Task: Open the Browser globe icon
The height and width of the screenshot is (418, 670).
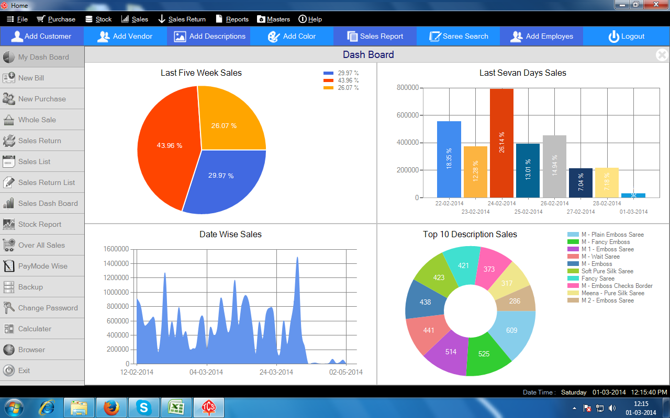Action: [x=9, y=350]
